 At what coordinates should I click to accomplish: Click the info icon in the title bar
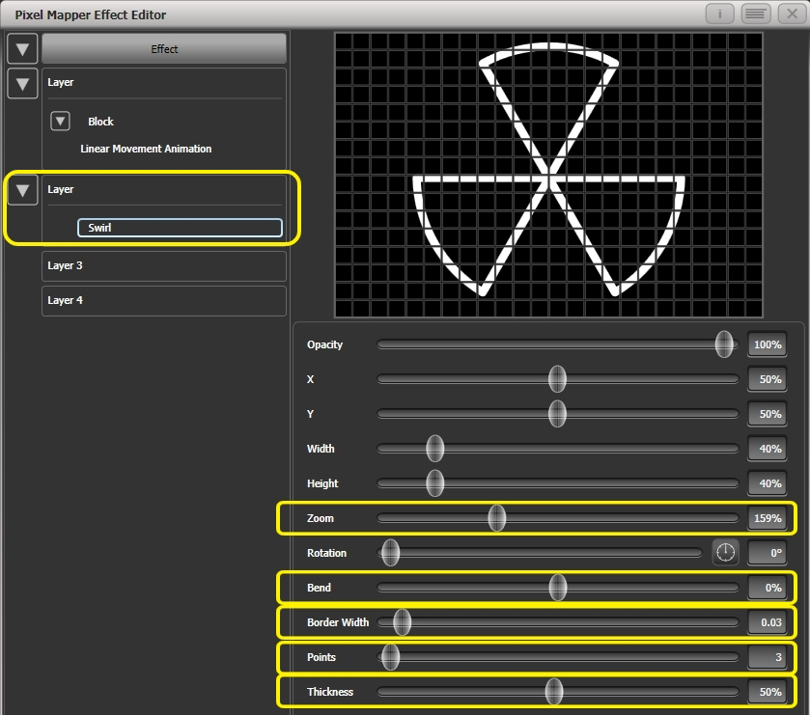click(720, 14)
